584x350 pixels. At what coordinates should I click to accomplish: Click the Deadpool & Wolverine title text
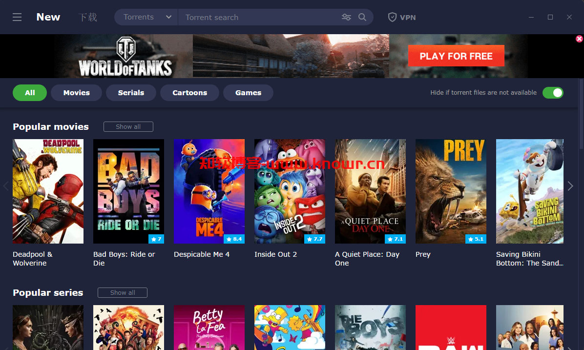point(33,258)
